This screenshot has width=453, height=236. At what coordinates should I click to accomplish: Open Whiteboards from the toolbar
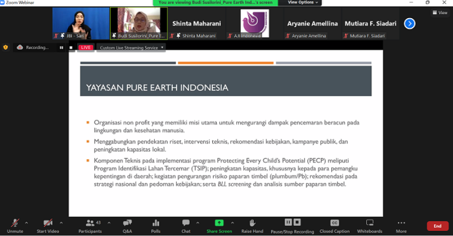pyautogui.click(x=370, y=223)
